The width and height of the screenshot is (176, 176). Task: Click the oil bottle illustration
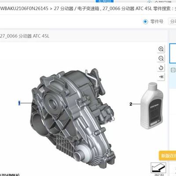pos(152,106)
